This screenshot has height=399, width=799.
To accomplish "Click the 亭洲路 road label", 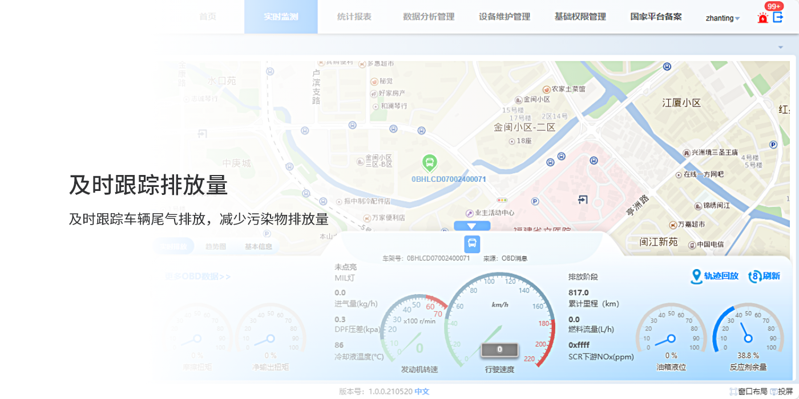I will coord(637,205).
